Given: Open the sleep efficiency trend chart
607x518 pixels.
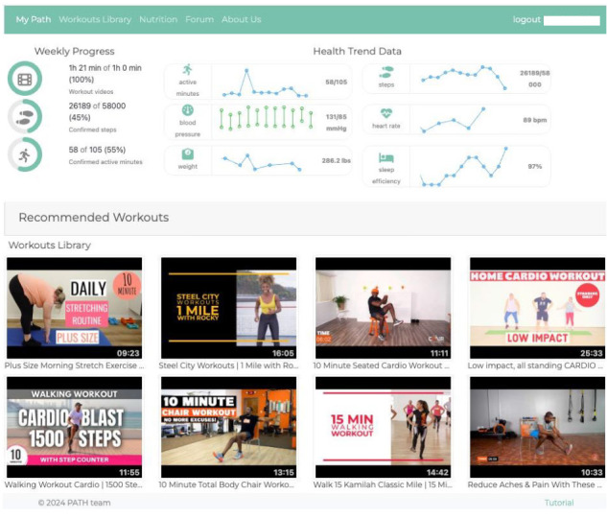Looking at the screenshot, I should click(x=464, y=167).
